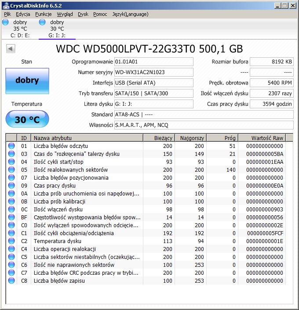Click the Oprogramowanie field 01.01A01
Image resolution: width=299 pixels, height=310 pixels.
(154, 62)
